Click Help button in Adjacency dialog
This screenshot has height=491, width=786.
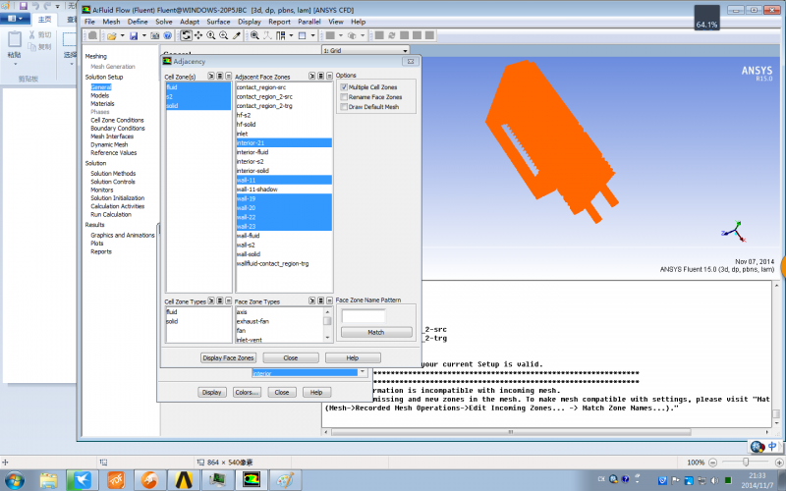[x=353, y=357]
